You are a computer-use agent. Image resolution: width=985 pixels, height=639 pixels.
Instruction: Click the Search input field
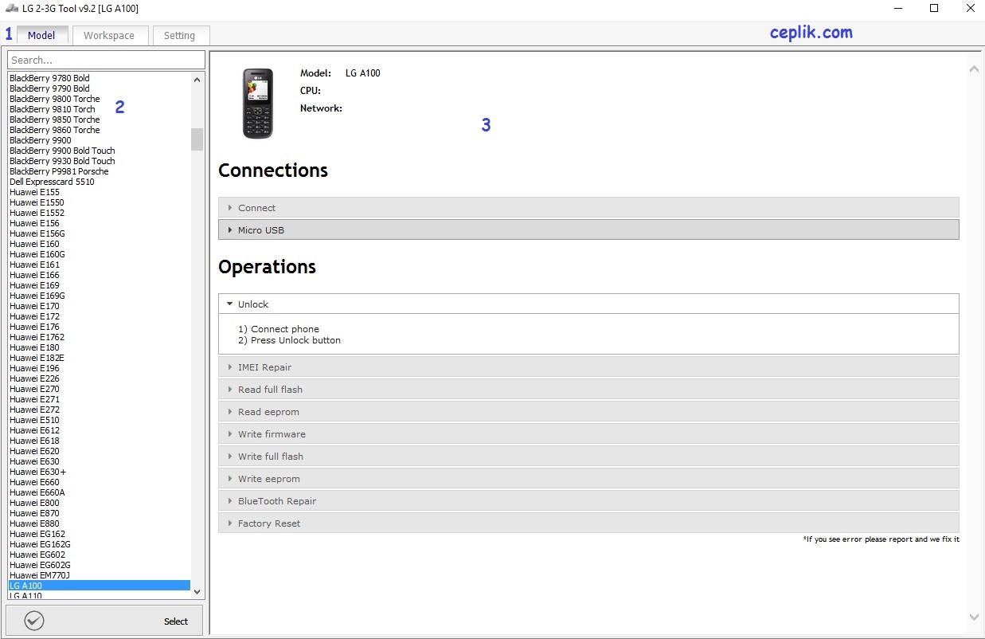point(106,60)
